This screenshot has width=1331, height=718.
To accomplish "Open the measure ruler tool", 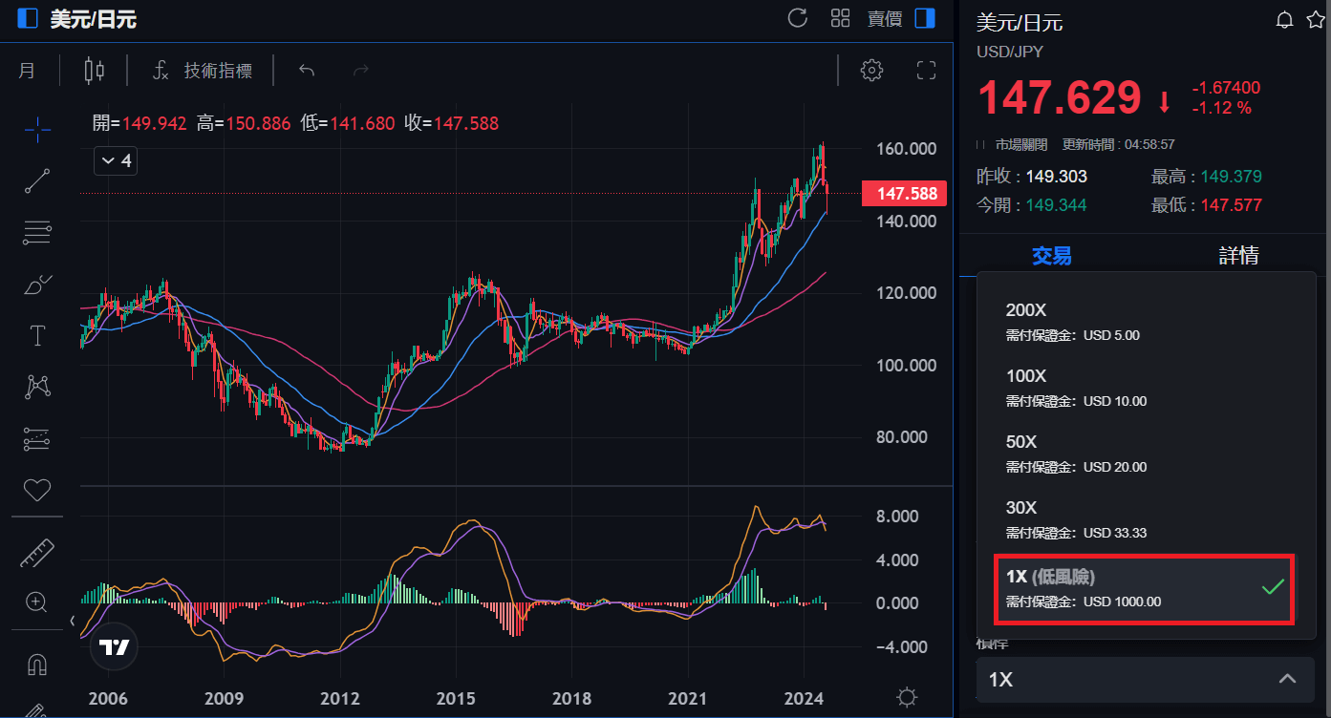I will [x=37, y=553].
